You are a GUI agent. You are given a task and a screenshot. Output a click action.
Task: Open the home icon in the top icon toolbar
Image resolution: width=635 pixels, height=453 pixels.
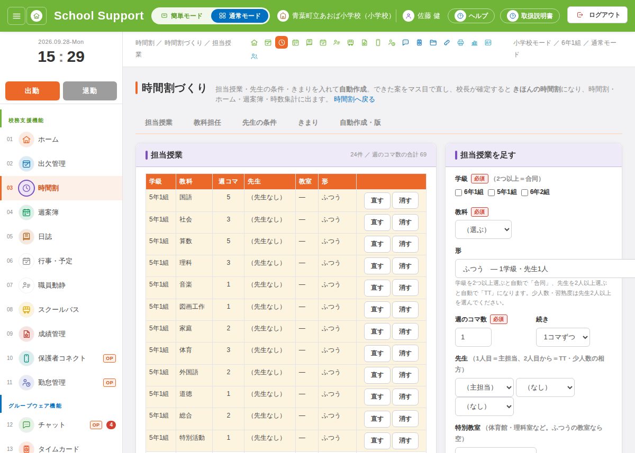pos(254,42)
